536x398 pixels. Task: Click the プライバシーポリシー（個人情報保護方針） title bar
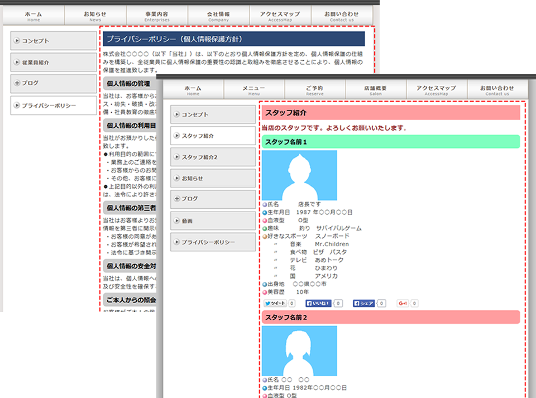[x=234, y=39]
